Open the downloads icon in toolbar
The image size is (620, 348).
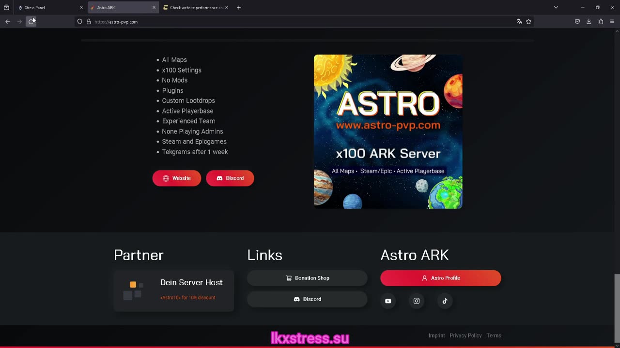[x=589, y=22]
